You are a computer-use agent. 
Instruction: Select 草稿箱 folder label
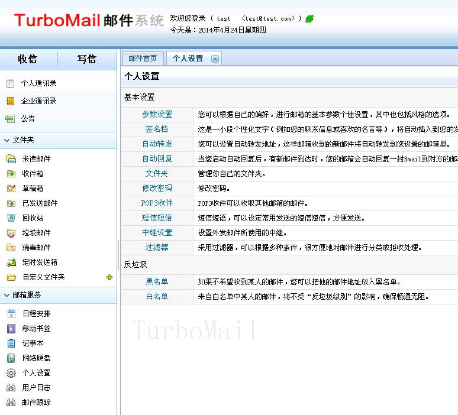pyautogui.click(x=33, y=189)
